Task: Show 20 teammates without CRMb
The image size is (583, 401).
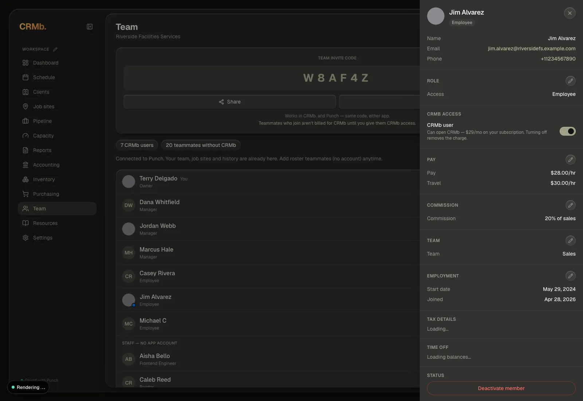Action: click(201, 145)
